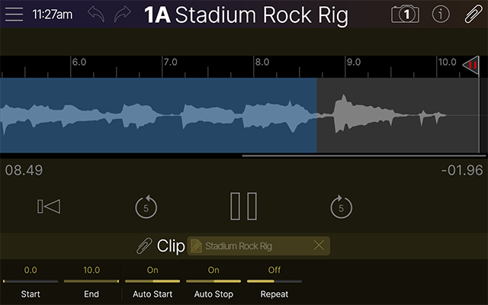The height and width of the screenshot is (305, 488).
Task: Adjust the Start value slider
Action: point(30,281)
